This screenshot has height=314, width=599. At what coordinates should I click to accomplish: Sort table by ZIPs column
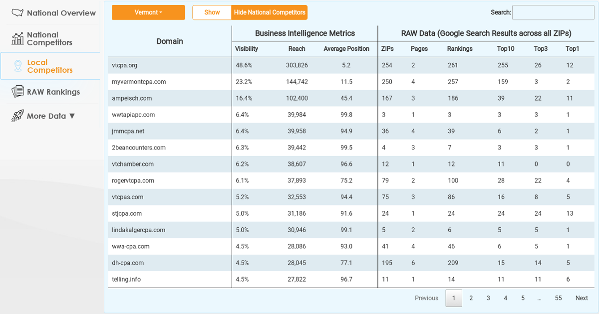point(387,49)
